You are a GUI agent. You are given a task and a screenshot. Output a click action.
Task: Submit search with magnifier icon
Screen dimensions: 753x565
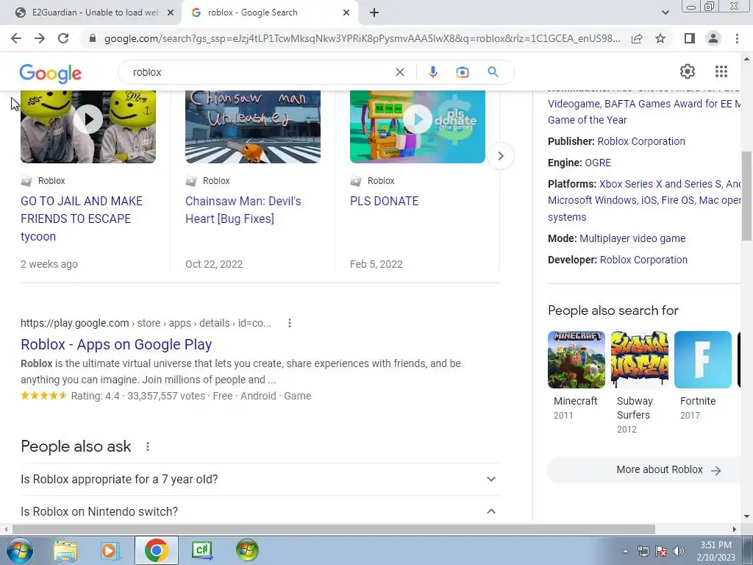(x=493, y=72)
